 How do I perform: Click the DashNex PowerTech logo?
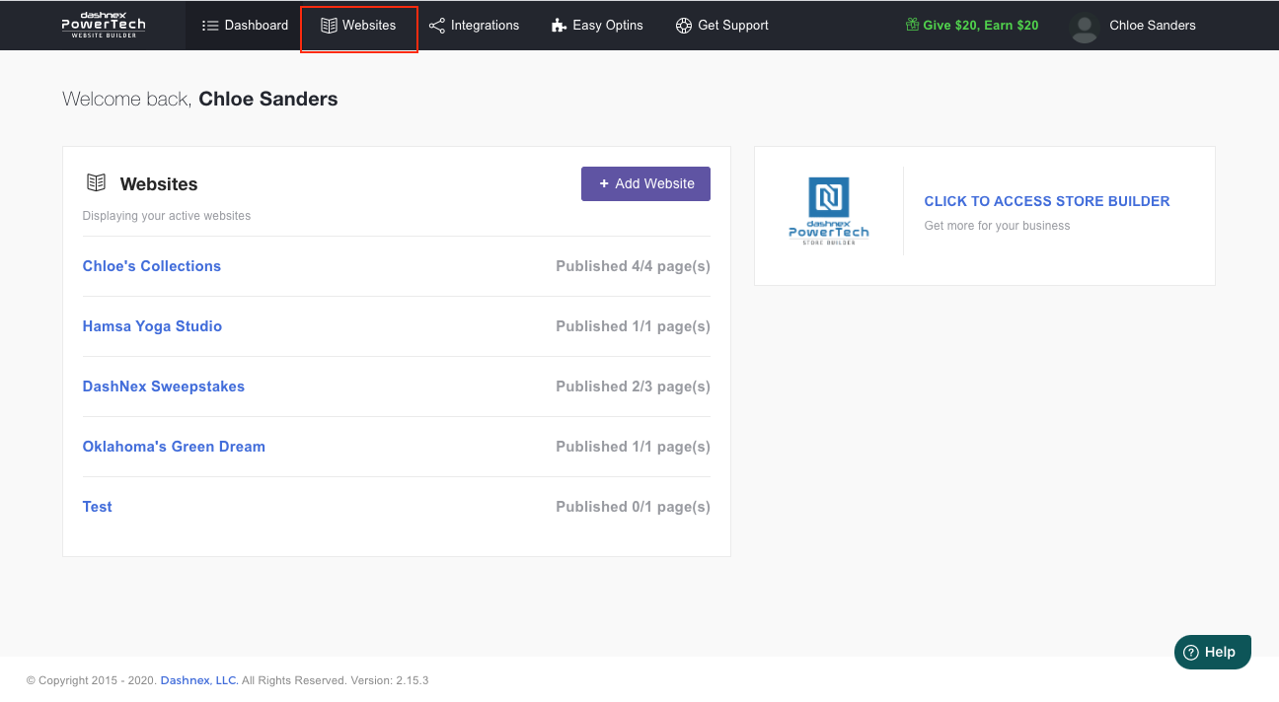pos(104,25)
